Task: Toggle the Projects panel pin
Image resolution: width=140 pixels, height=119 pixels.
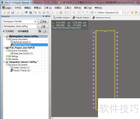Action: click(x=46, y=16)
